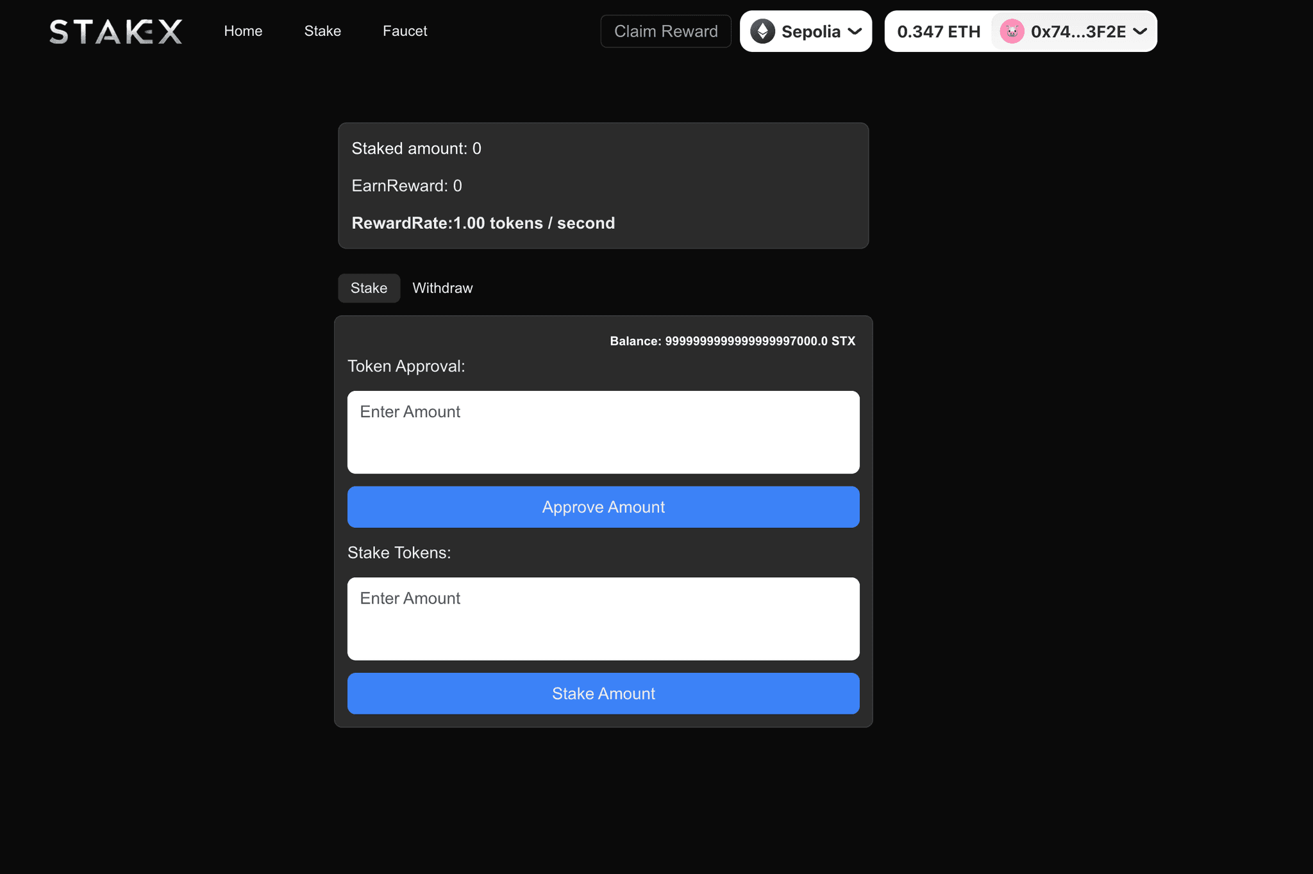Navigate to Home menu item

243,30
